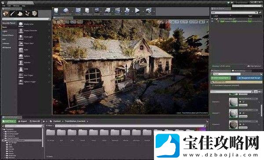This screenshot has height=160, width=264.
Task: Open Launch options dropdown arrow
Action: 154,11
